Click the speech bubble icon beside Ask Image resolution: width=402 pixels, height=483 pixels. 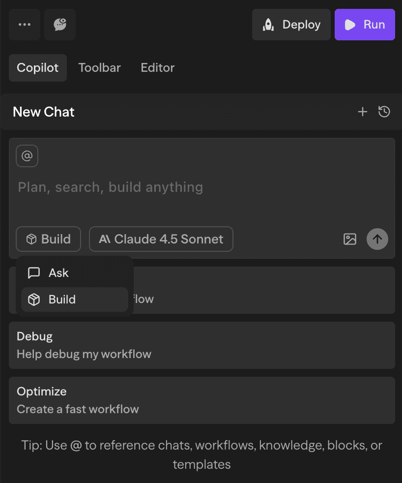pos(34,273)
